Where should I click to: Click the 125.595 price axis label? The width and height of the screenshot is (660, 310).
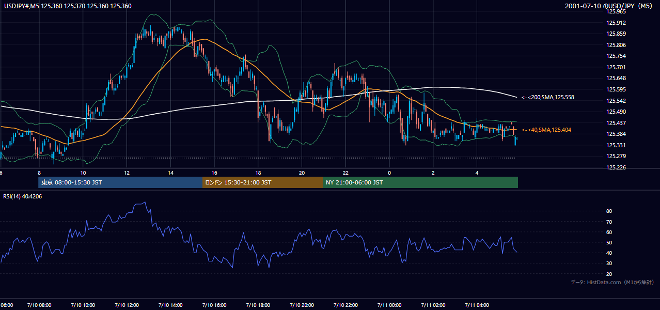[617, 89]
